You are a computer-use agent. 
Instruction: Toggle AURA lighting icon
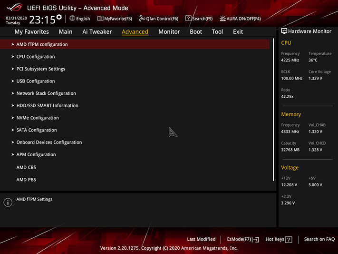pyautogui.click(x=222, y=19)
